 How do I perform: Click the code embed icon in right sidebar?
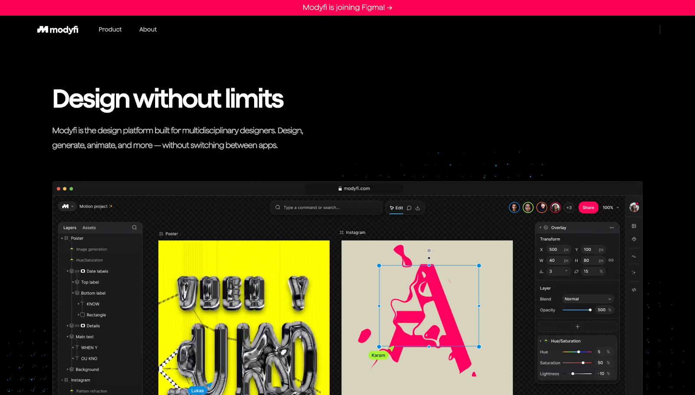(634, 290)
